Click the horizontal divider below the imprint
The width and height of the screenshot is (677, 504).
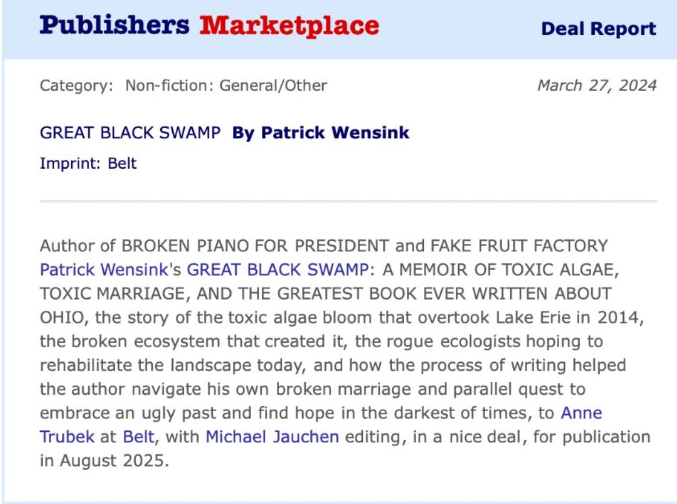pos(348,201)
